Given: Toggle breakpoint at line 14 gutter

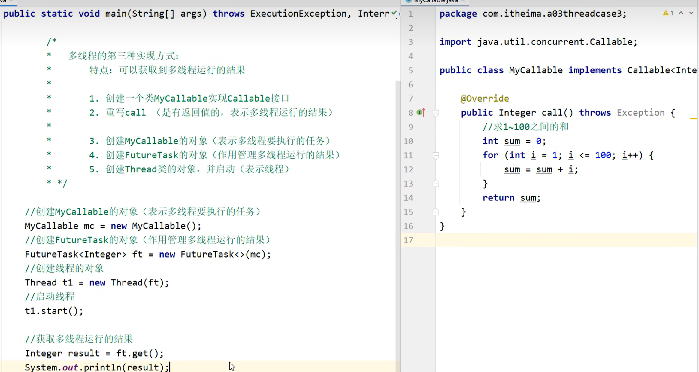Looking at the screenshot, I should [421, 198].
